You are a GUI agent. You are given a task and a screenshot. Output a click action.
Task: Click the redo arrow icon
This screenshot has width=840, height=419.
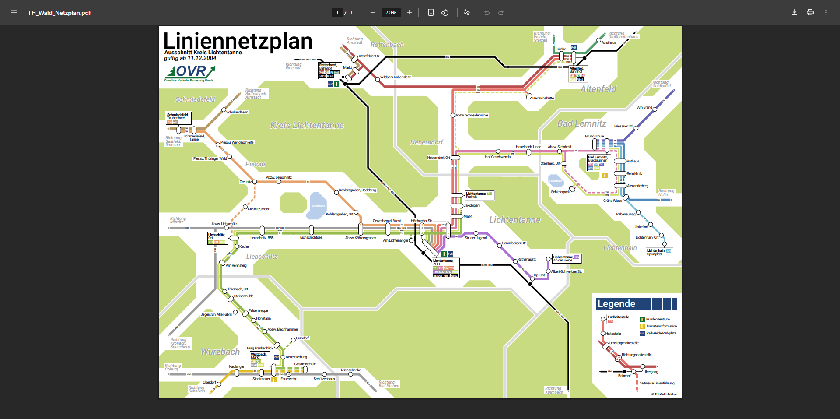pyautogui.click(x=501, y=12)
